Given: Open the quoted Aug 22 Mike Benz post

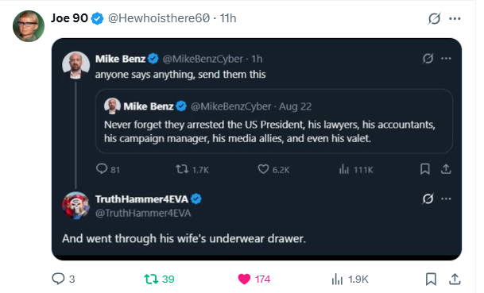Looking at the screenshot, I should pos(274,121).
